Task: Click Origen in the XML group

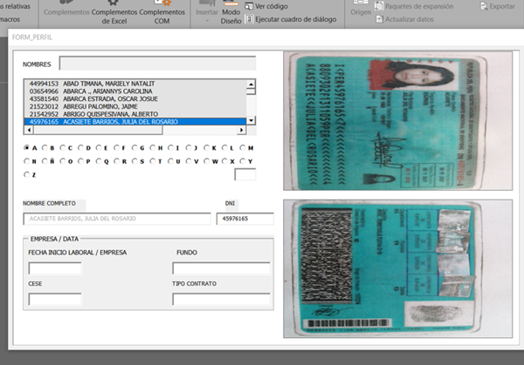Action: pyautogui.click(x=361, y=13)
